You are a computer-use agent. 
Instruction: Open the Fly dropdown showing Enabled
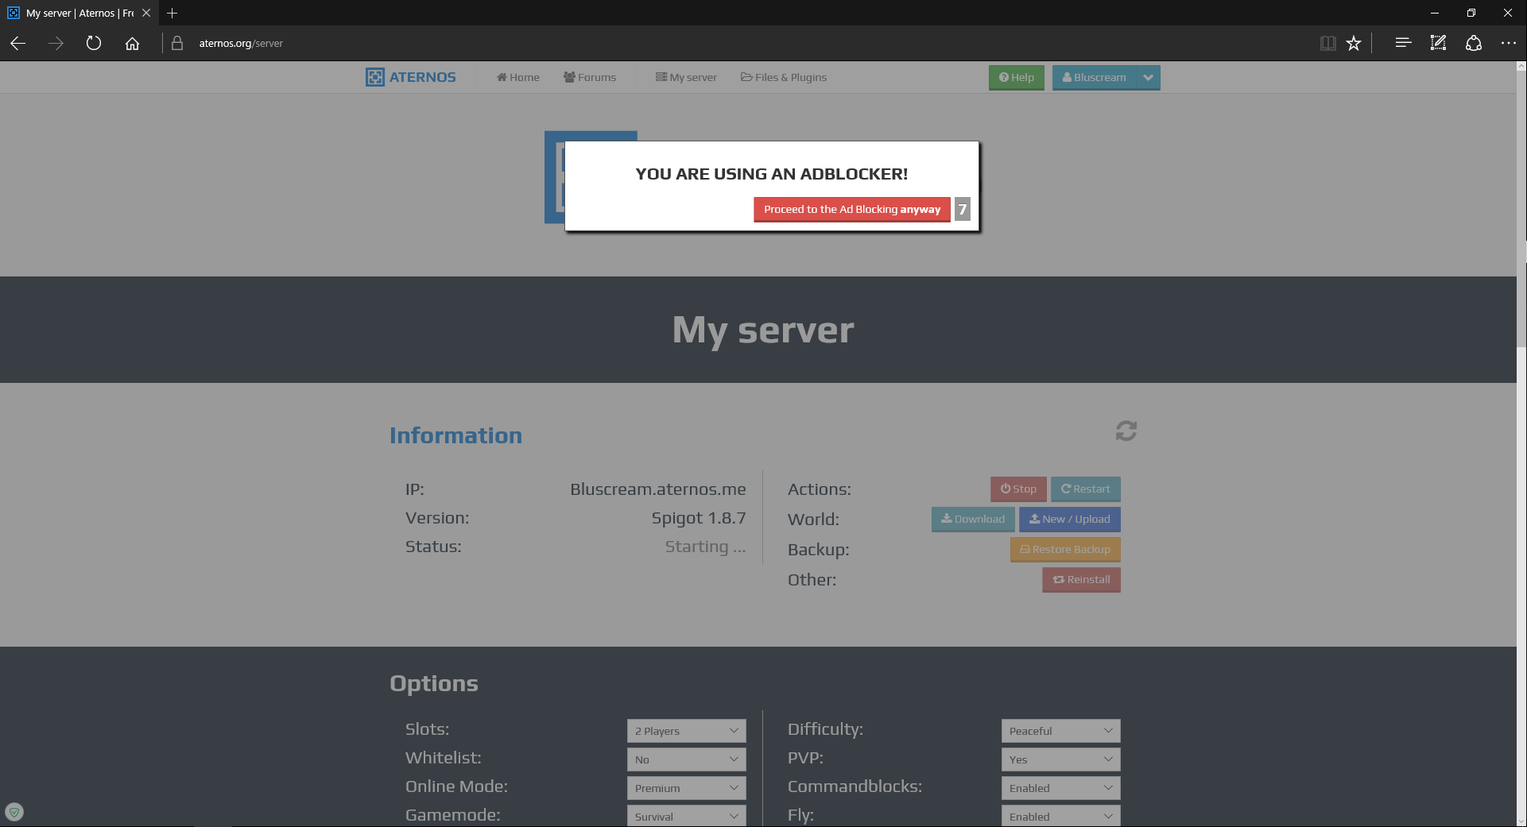(1061, 816)
